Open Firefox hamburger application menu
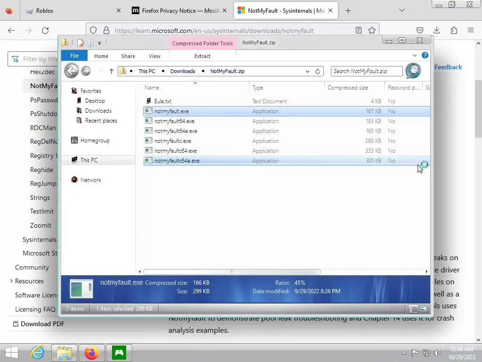The width and height of the screenshot is (482, 362). tap(471, 30)
